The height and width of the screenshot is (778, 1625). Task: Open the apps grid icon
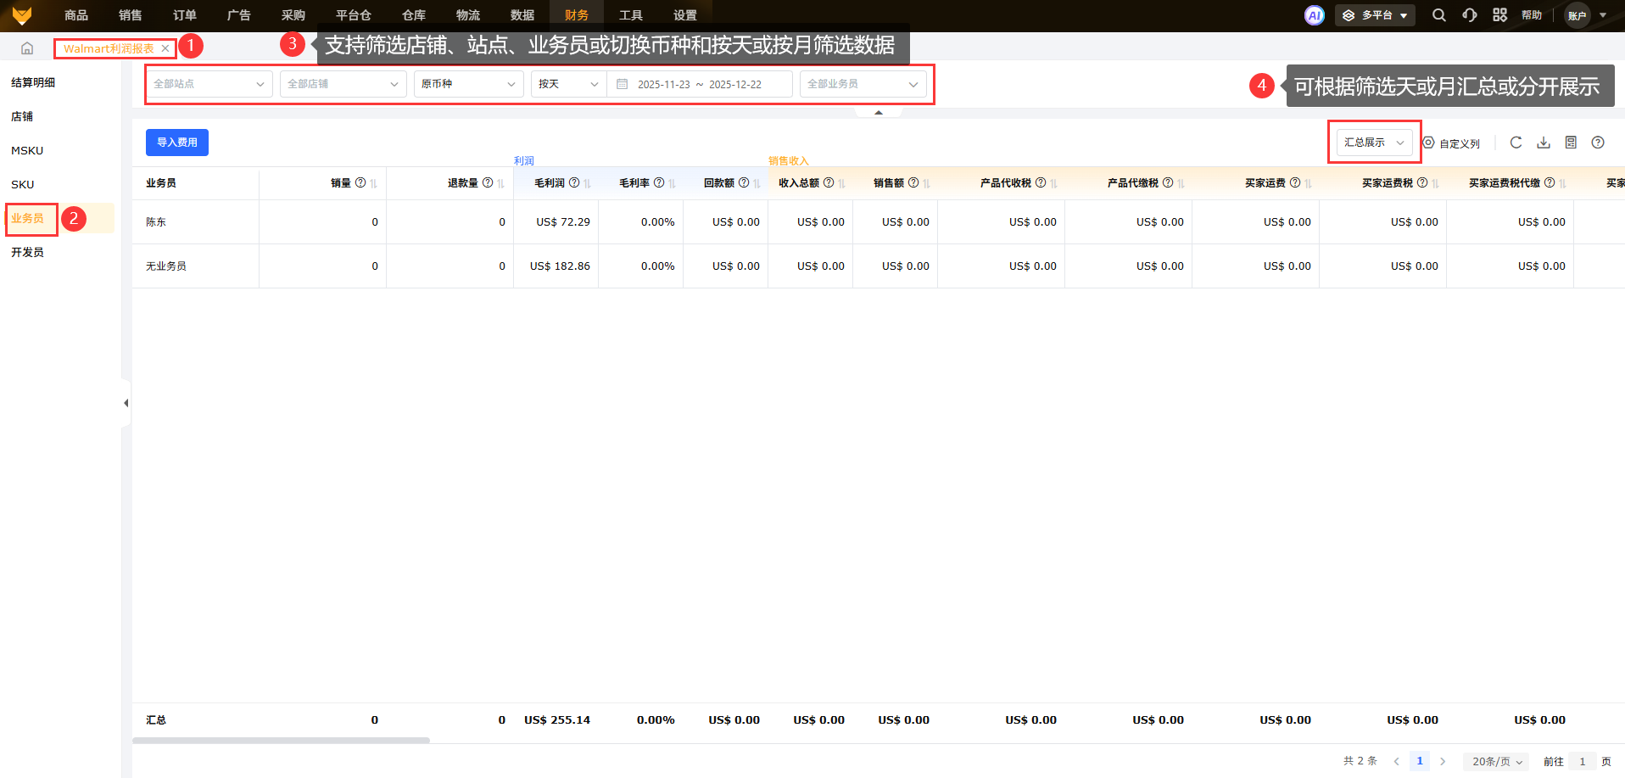tap(1499, 15)
